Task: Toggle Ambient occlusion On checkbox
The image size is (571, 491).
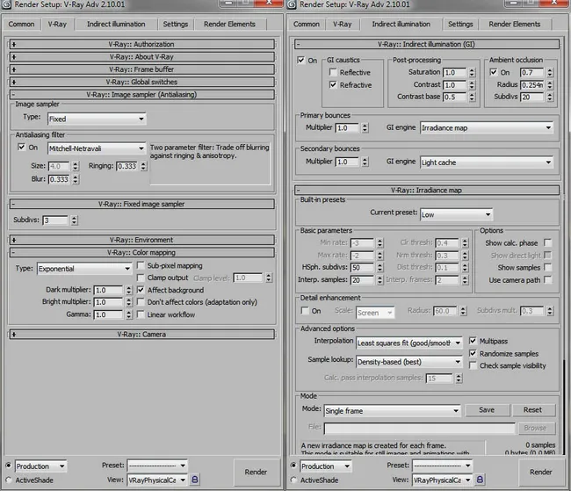Action: pyautogui.click(x=493, y=72)
